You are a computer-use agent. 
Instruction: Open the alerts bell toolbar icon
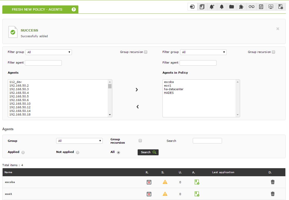pyautogui.click(x=222, y=7)
